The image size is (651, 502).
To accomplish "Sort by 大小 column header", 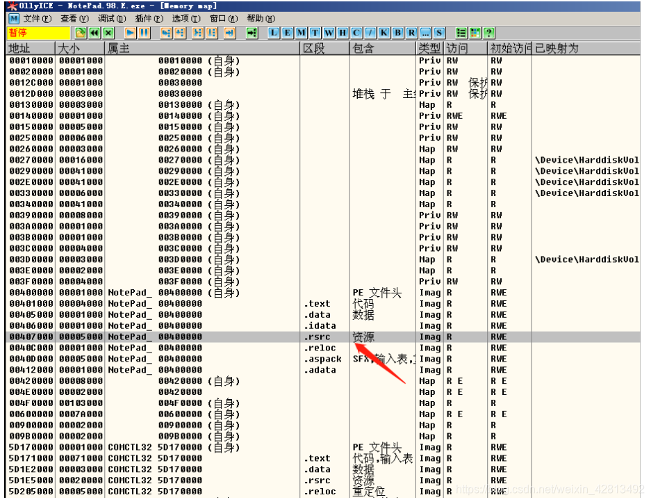I will coord(80,48).
